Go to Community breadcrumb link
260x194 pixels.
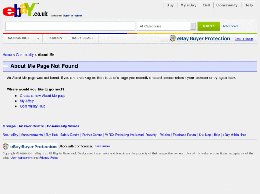click(x=25, y=55)
